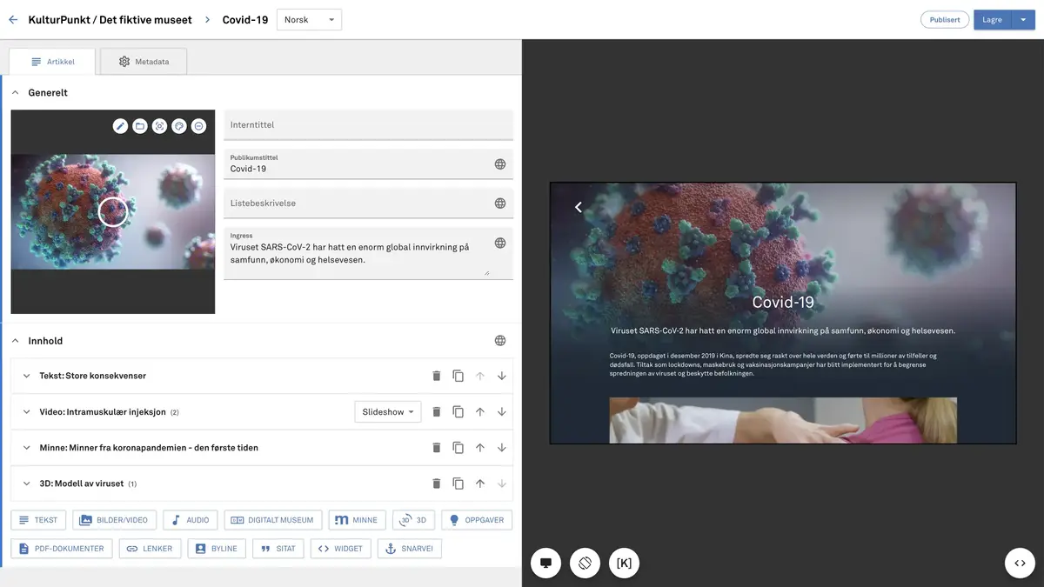Open the folder icon to choose image
1044x587 pixels.
tap(140, 126)
